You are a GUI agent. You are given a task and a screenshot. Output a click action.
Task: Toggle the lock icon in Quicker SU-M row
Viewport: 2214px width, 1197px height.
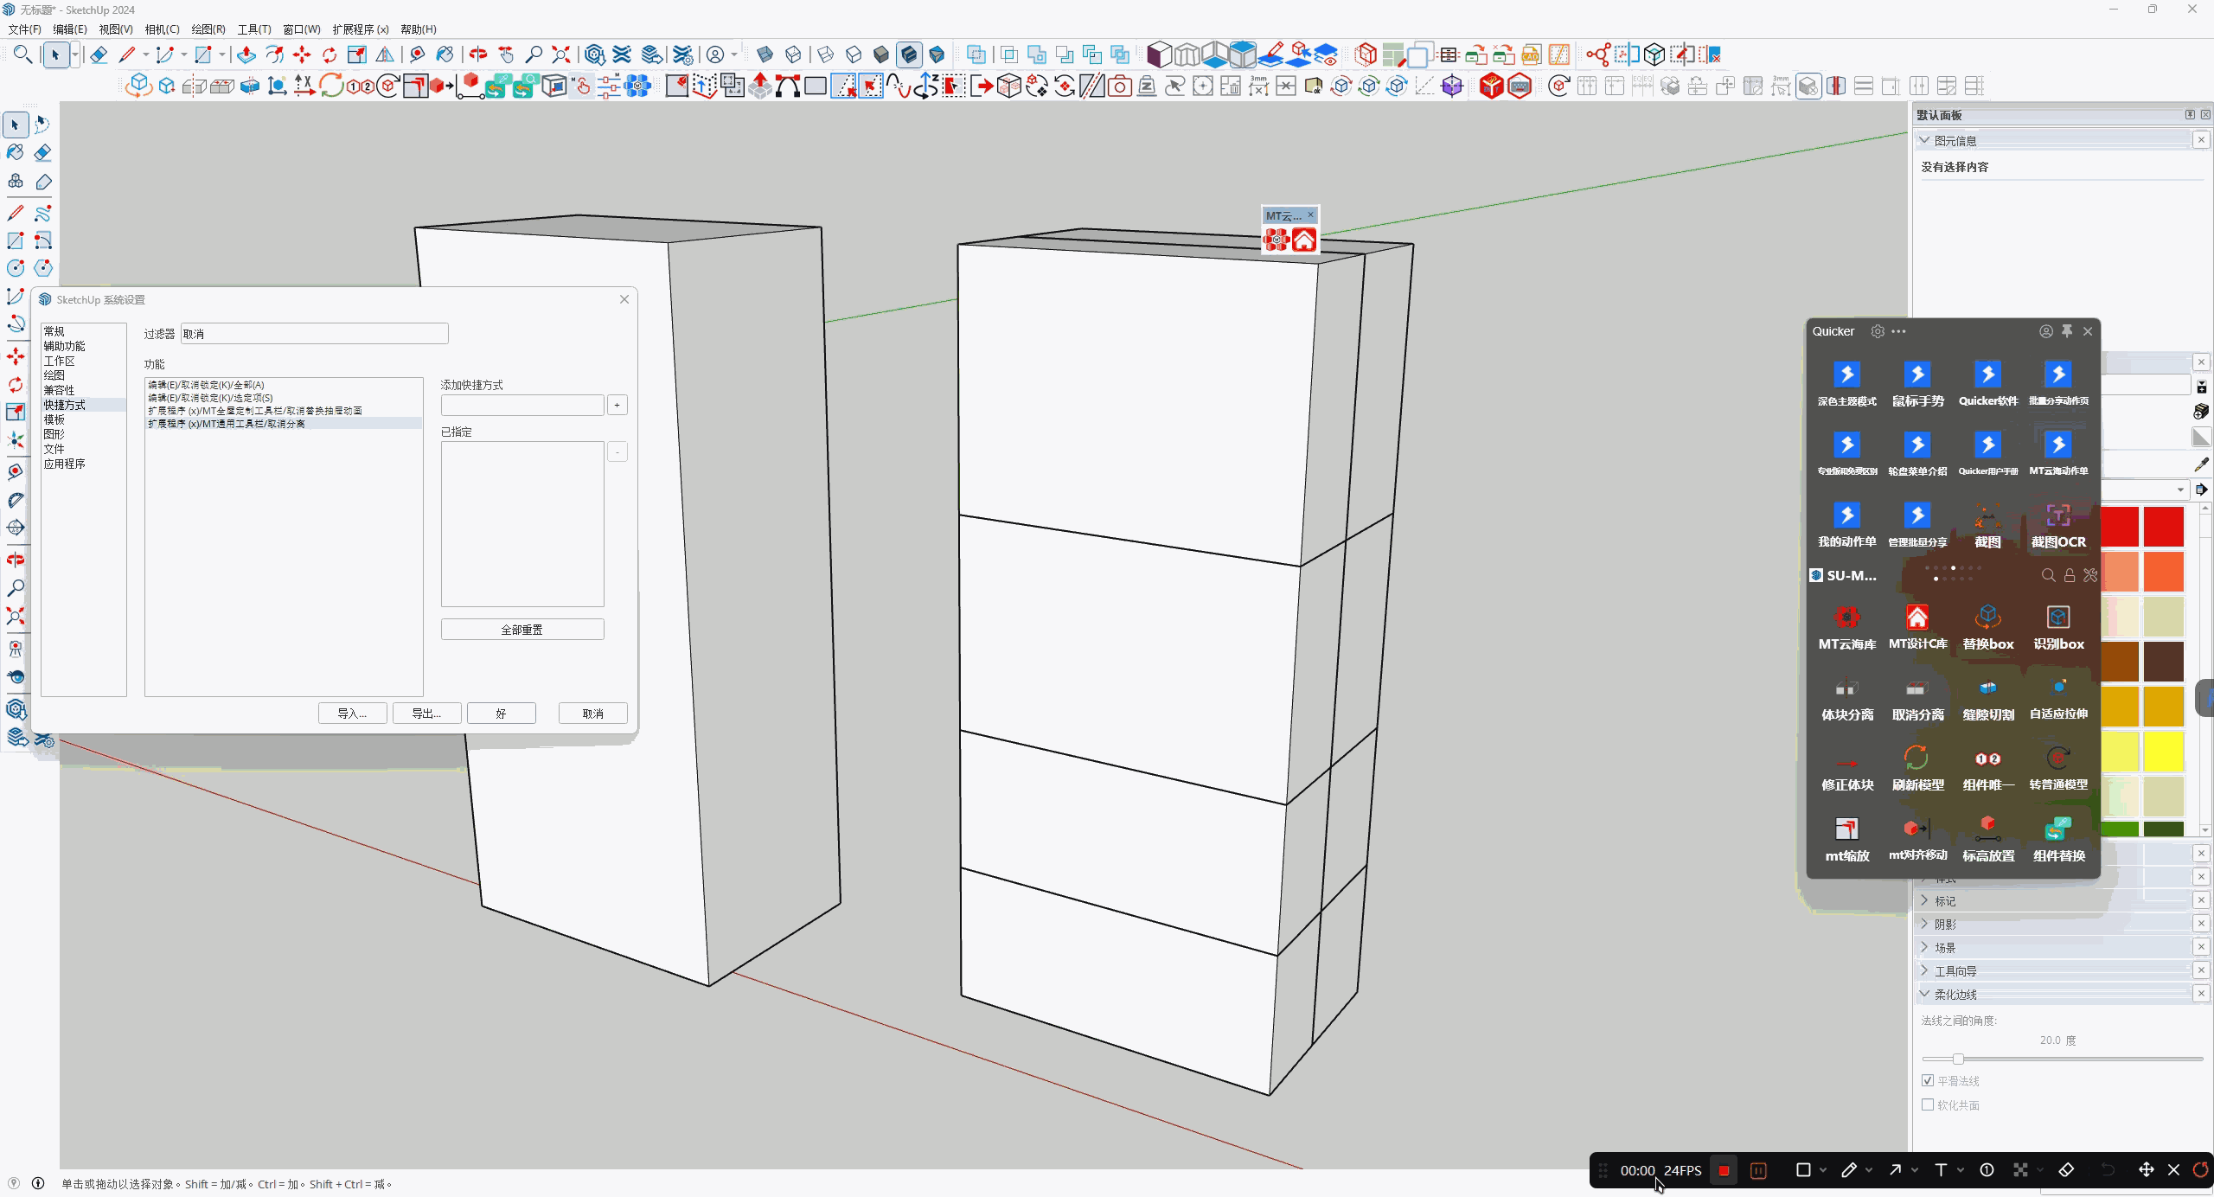pos(2070,575)
